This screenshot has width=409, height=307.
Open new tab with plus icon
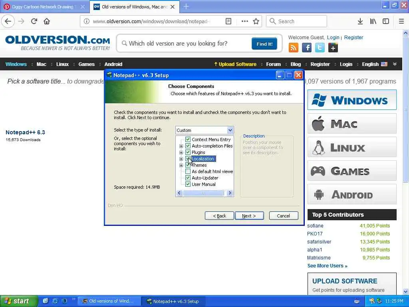click(186, 6)
